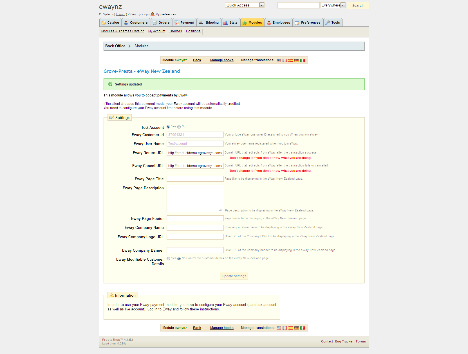Screen dimensions: 468x354
Task: Open the Orders tab
Action: point(161,22)
